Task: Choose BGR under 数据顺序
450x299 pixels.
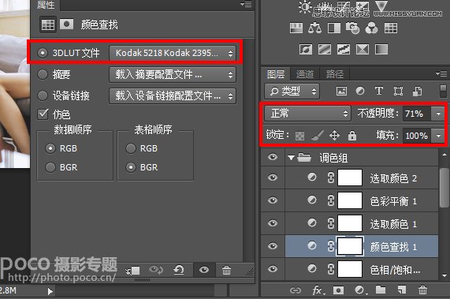Action: (x=50, y=167)
